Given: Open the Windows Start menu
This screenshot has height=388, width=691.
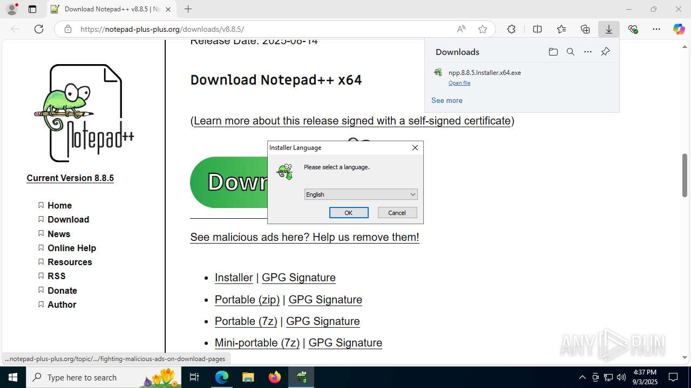Looking at the screenshot, I should click(x=13, y=377).
